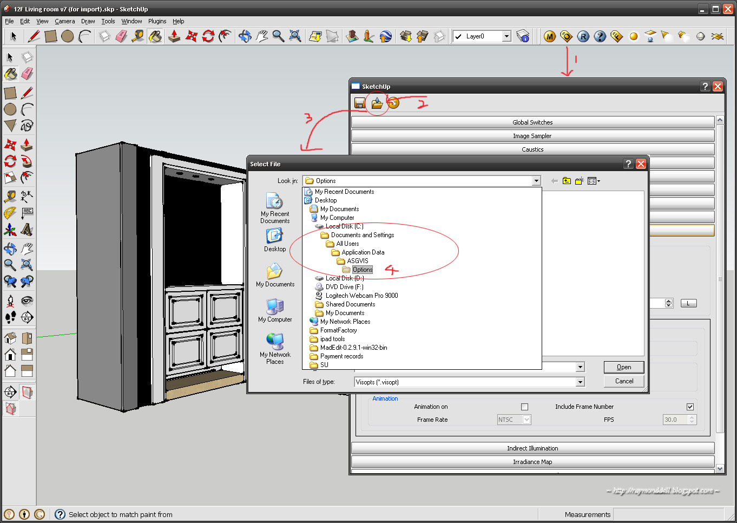Select the Polygon tool in left toolbar
Screen dimensions: 737x523
(x=10, y=126)
